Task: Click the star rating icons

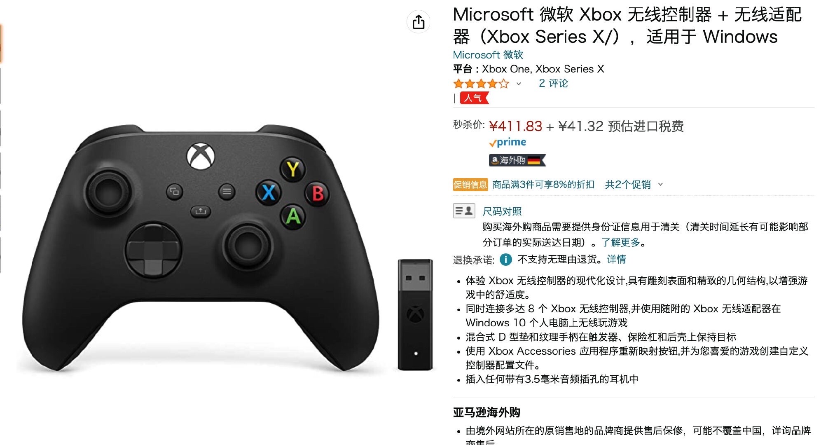Action: click(x=481, y=84)
